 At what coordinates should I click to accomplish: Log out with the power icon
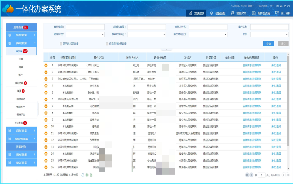pyautogui.click(x=289, y=6)
